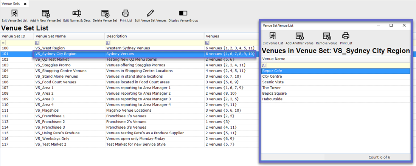Print the Venue Set List

click(x=126, y=14)
